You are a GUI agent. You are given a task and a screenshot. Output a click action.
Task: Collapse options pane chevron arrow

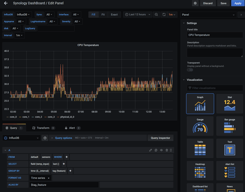[x=241, y=15]
